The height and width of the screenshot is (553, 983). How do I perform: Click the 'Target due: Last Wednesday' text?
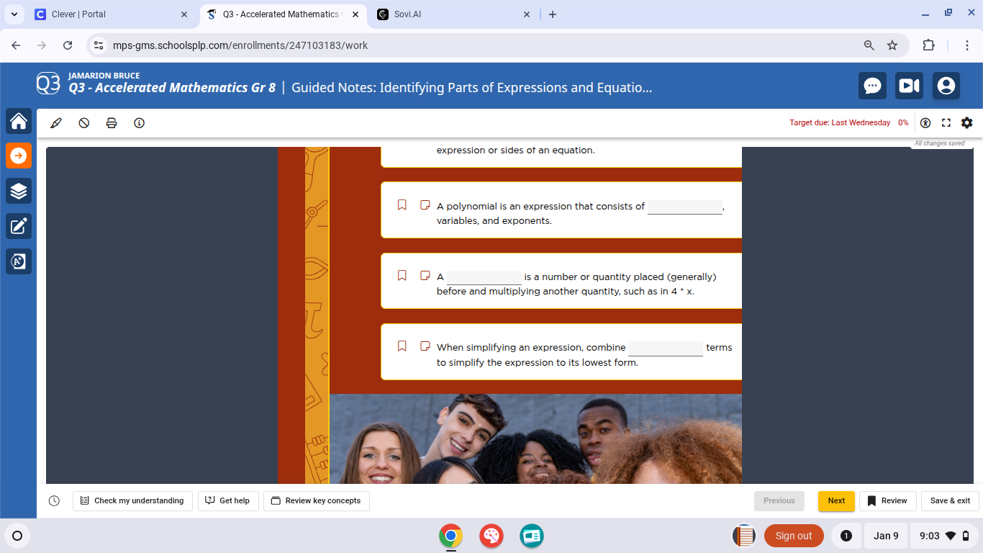tap(840, 123)
